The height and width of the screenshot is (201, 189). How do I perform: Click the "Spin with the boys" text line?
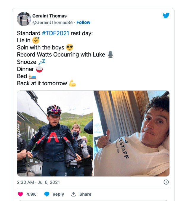click(x=41, y=47)
